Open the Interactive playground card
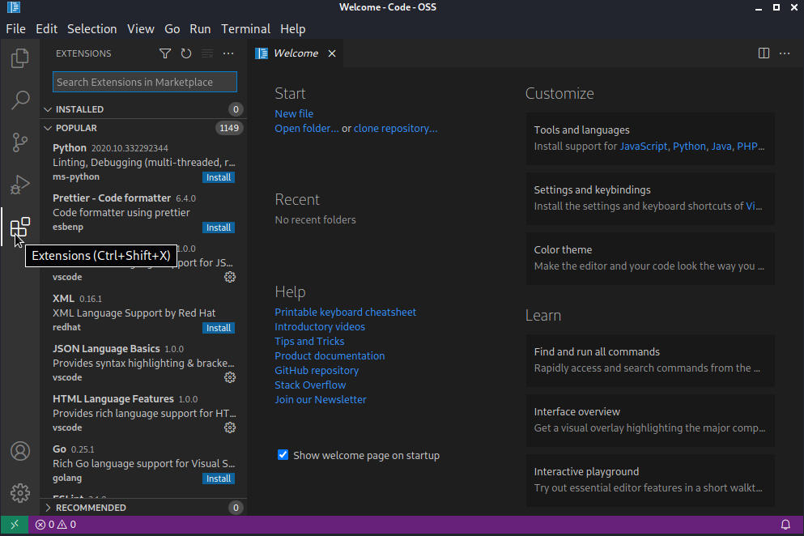The image size is (804, 536). (650, 480)
